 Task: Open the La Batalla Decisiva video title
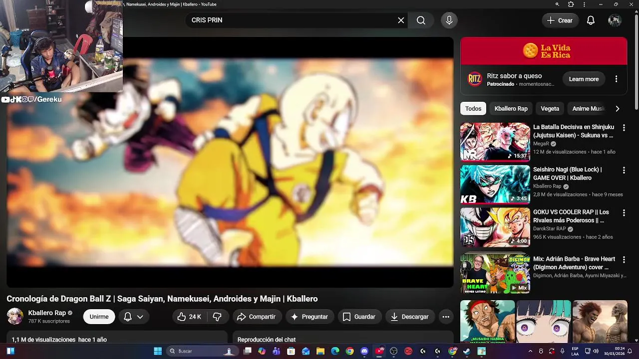(574, 131)
